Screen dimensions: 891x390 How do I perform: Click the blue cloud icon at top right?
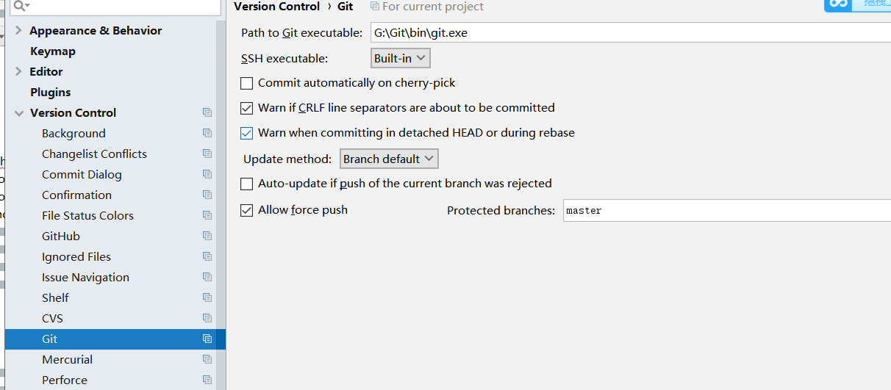pyautogui.click(x=837, y=4)
